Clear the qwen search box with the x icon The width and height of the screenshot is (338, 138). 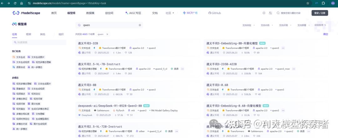click(140, 25)
